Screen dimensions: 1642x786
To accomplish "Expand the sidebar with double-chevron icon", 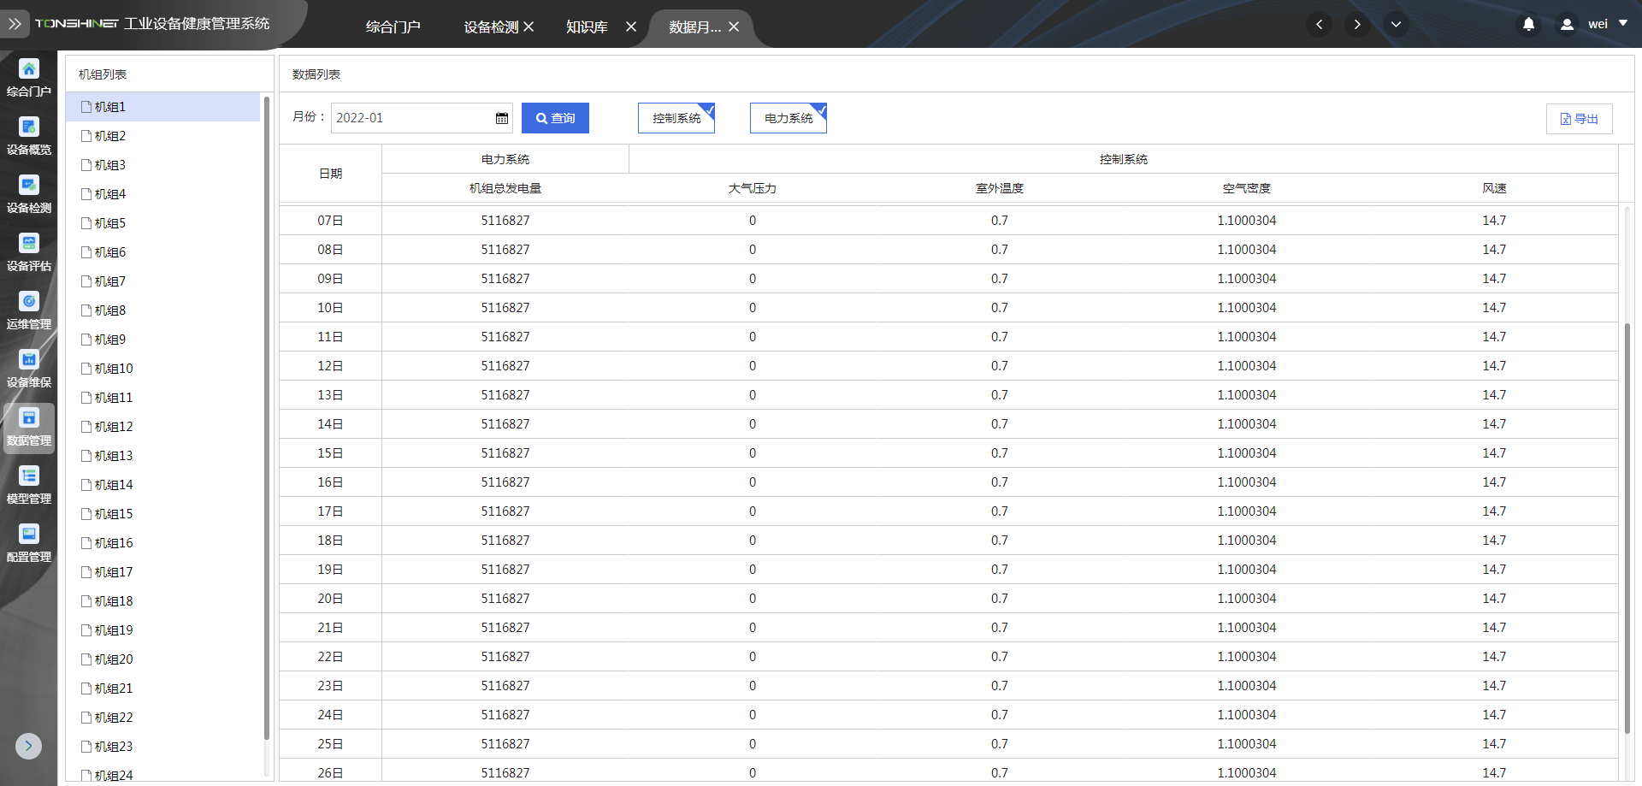I will [15, 24].
